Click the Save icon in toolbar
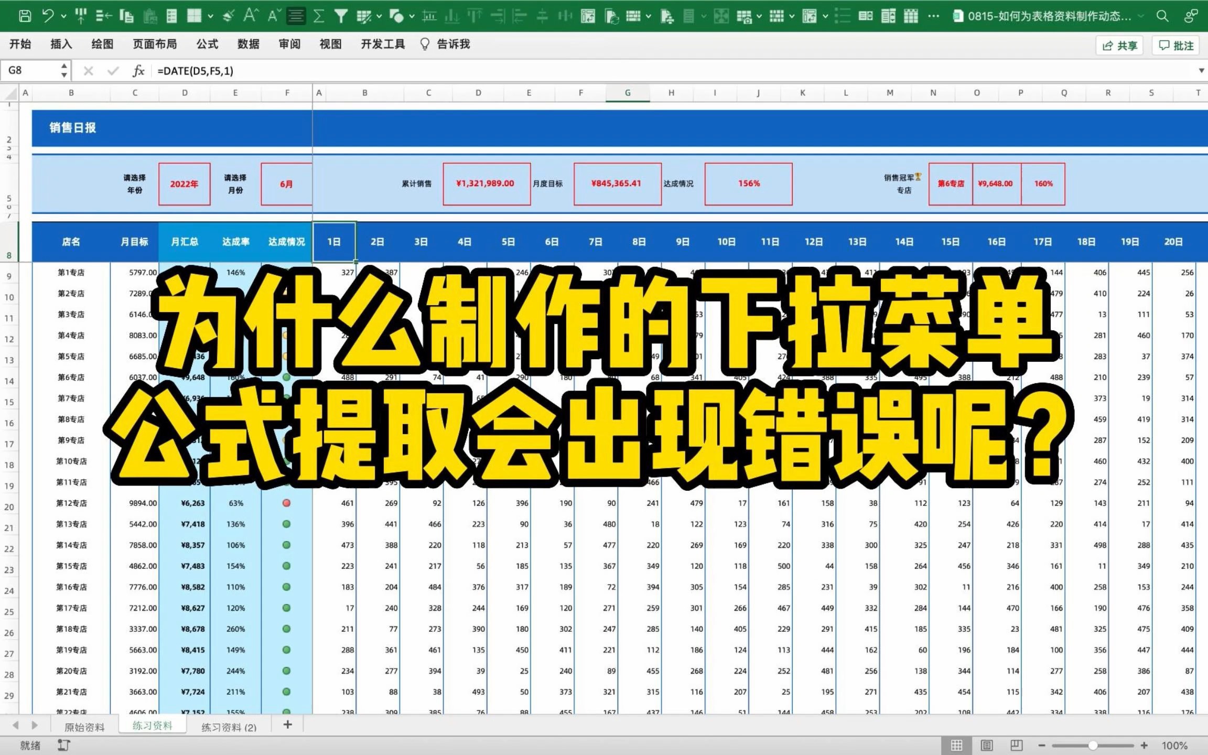Image resolution: width=1208 pixels, height=755 pixels. click(x=25, y=16)
